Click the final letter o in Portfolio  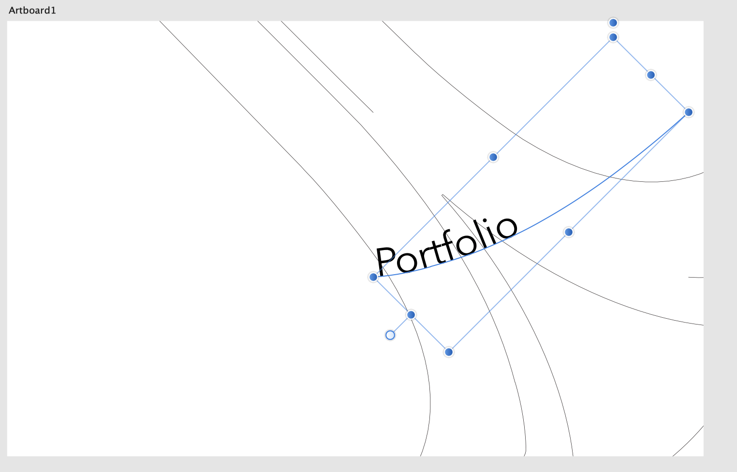[x=506, y=227]
